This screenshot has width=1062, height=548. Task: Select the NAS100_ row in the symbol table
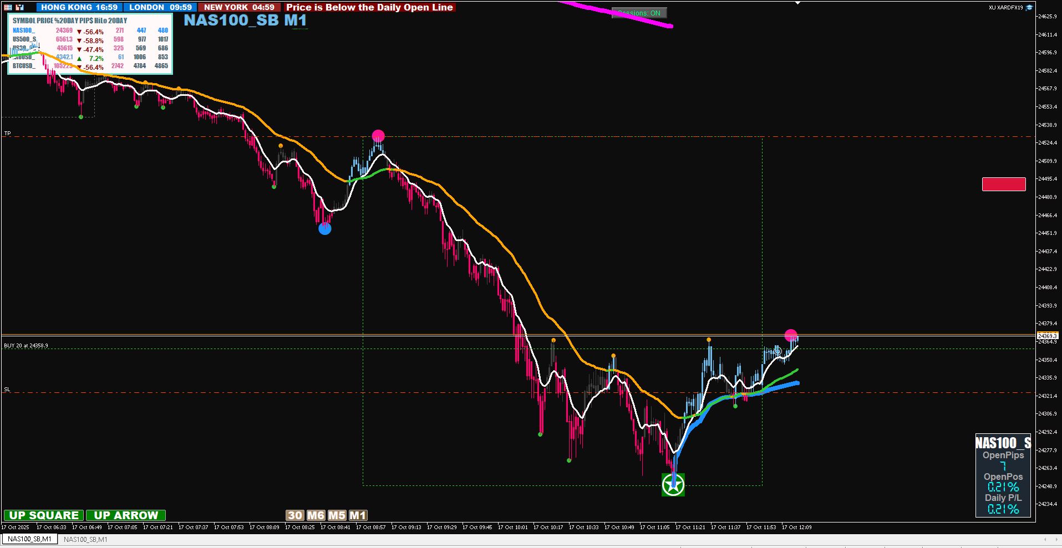[x=90, y=30]
